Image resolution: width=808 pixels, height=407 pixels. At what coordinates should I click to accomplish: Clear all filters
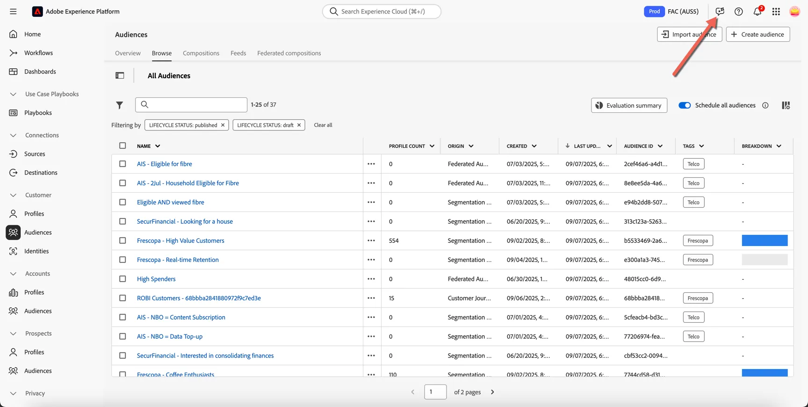click(323, 125)
